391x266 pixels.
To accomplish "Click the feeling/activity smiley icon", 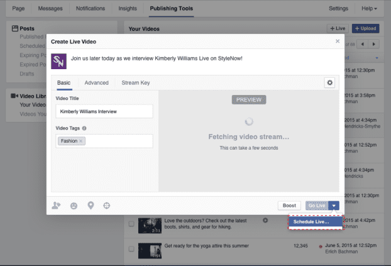I will 74,205.
